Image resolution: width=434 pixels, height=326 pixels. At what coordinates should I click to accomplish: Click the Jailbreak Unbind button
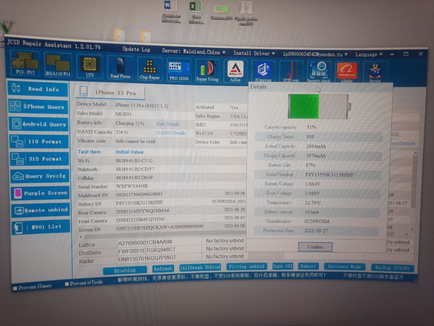(x=200, y=268)
